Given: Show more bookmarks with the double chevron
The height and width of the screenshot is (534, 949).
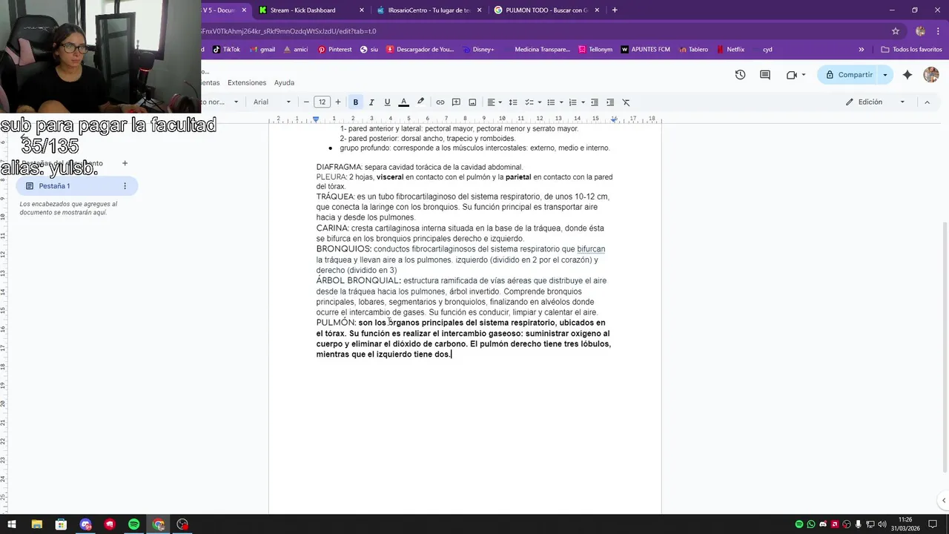Looking at the screenshot, I should click(x=862, y=50).
